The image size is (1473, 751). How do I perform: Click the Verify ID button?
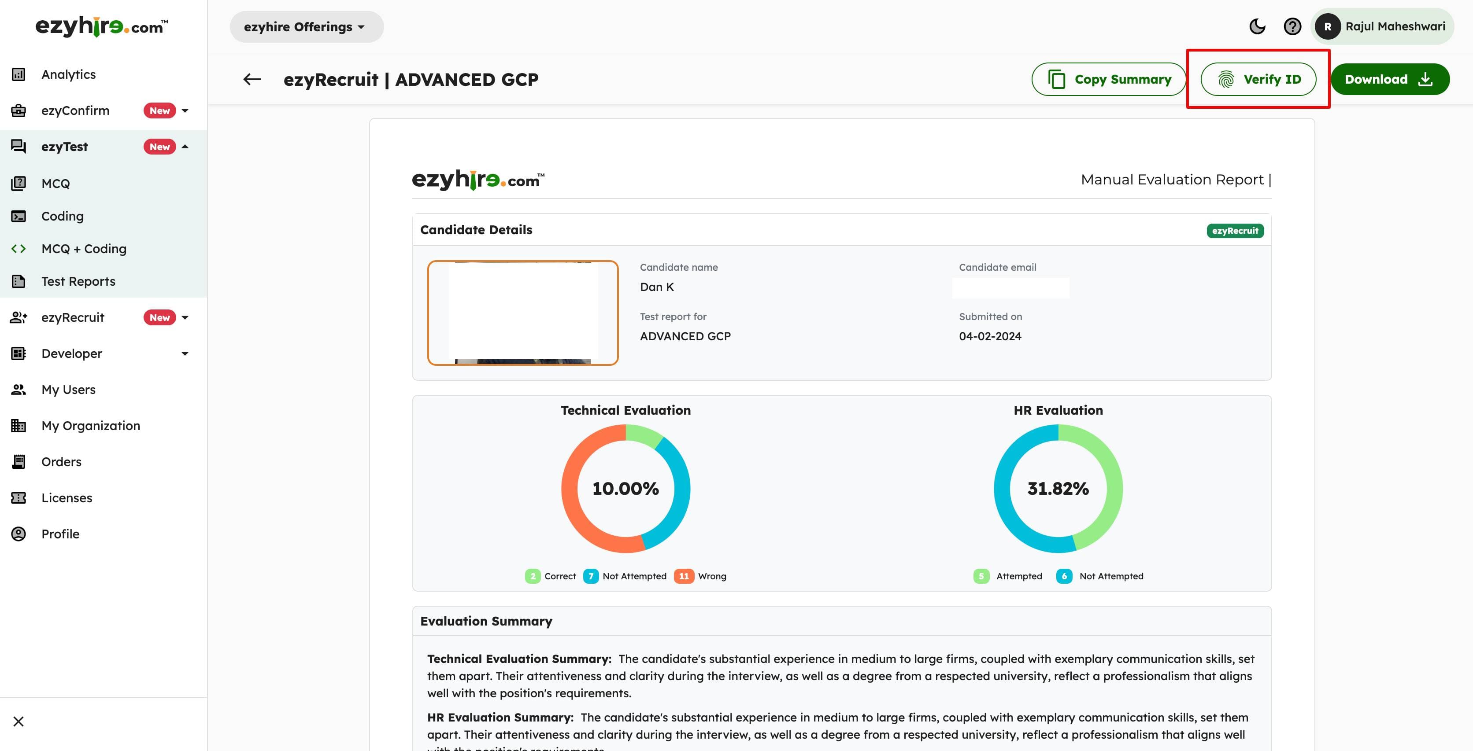(1258, 79)
